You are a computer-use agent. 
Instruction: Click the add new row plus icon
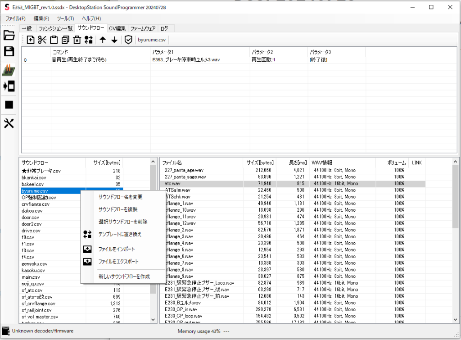[31, 40]
